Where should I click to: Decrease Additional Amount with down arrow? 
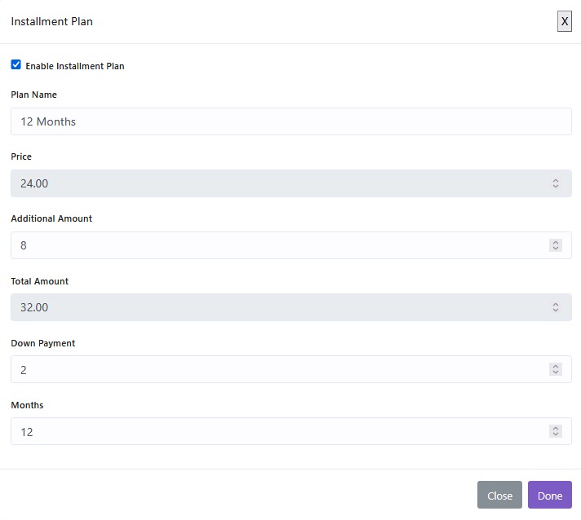click(x=555, y=249)
